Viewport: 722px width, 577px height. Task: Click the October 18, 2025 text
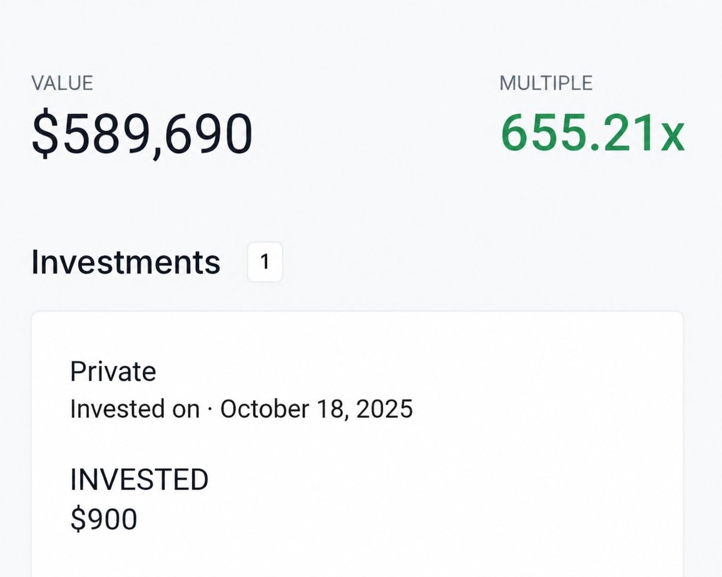click(316, 409)
